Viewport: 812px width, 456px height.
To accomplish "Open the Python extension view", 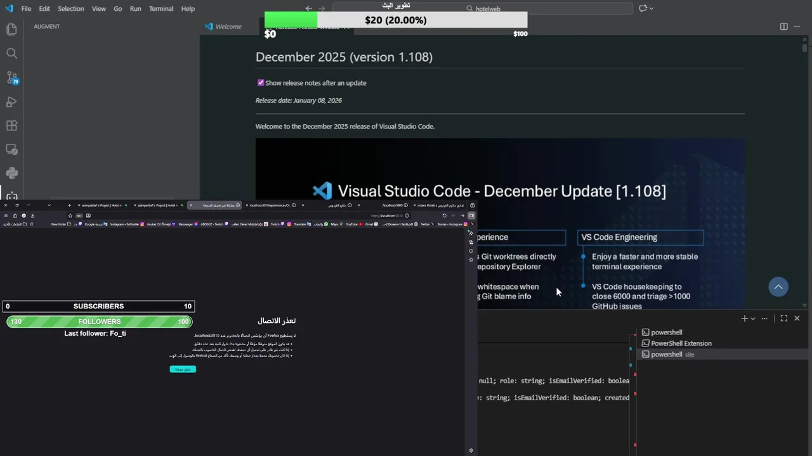I will (x=11, y=173).
